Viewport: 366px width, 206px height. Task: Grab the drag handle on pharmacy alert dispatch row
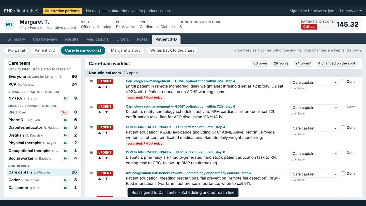pos(91,153)
